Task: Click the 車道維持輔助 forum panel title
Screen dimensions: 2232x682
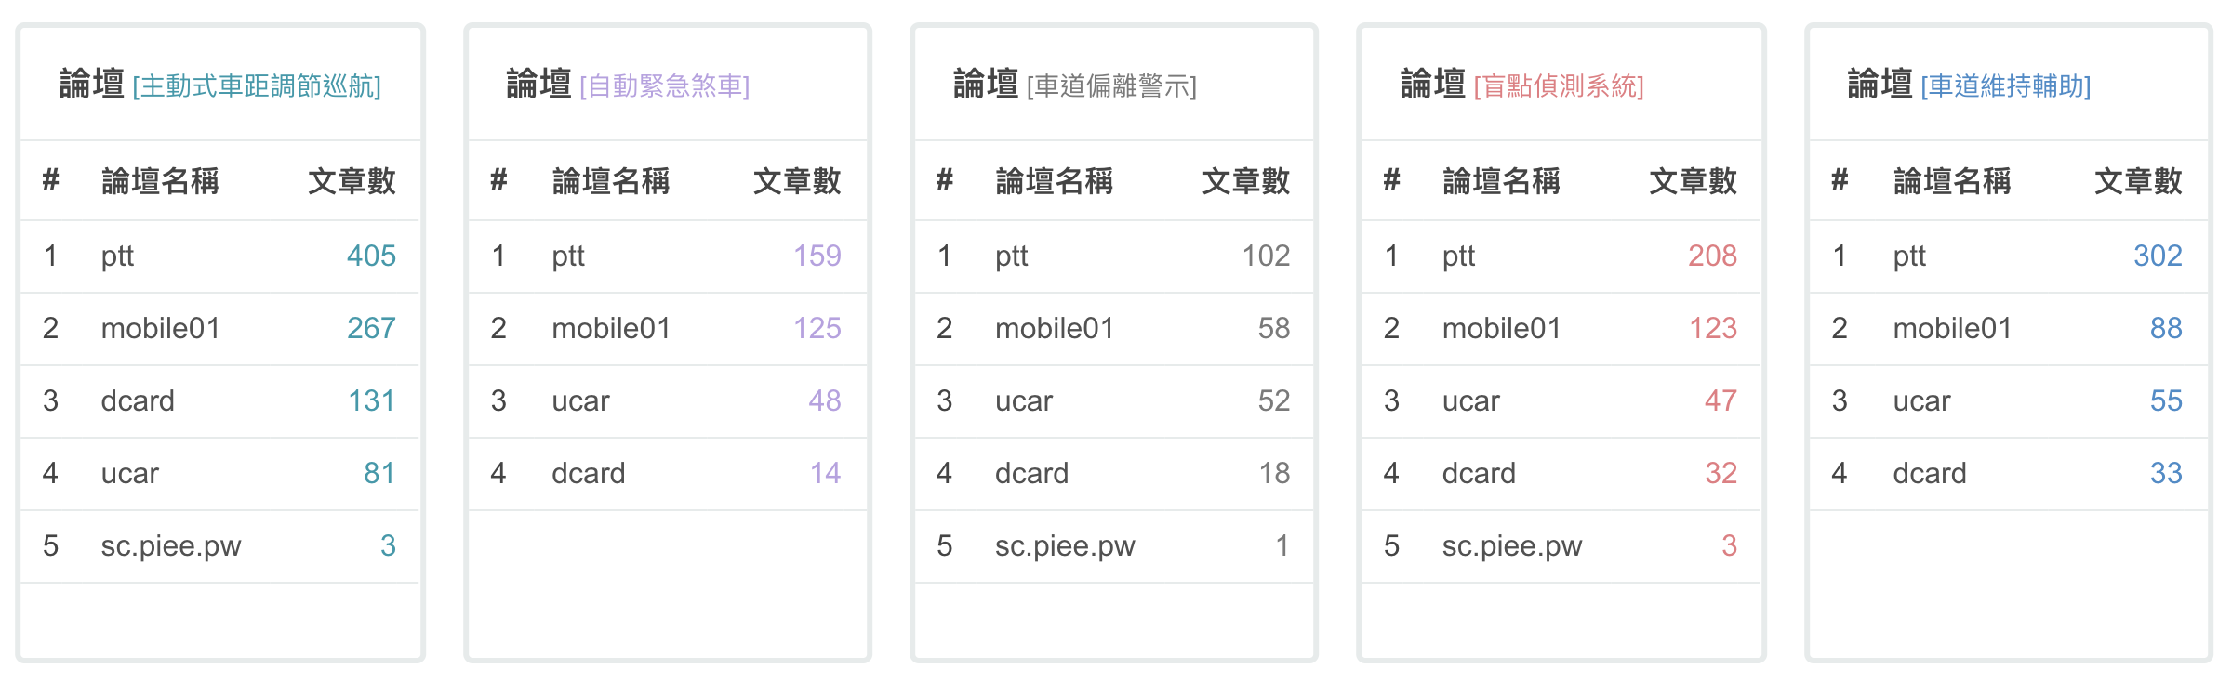Action: (1969, 85)
